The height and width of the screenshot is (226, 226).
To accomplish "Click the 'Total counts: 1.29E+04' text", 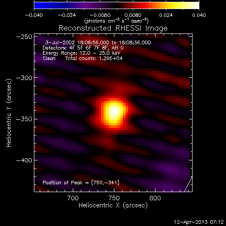I will click(x=94, y=58).
